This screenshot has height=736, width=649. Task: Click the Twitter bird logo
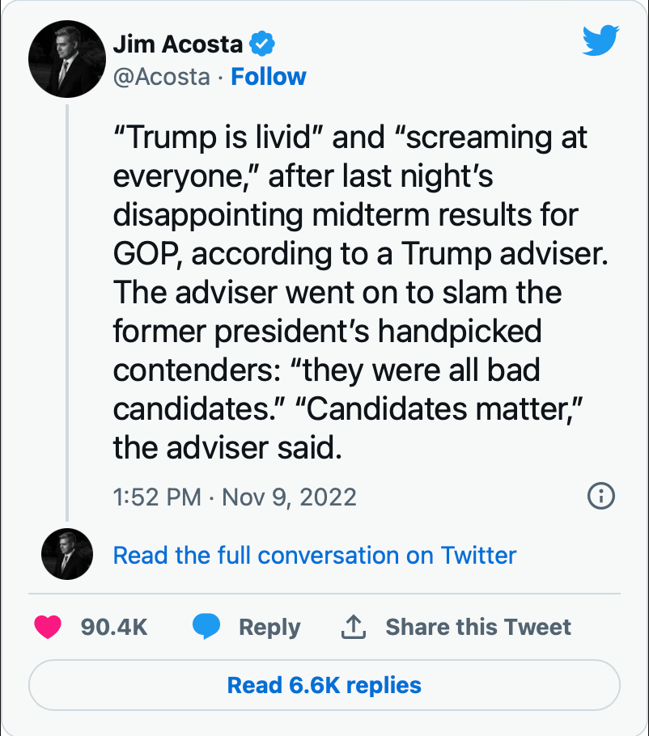pyautogui.click(x=600, y=41)
